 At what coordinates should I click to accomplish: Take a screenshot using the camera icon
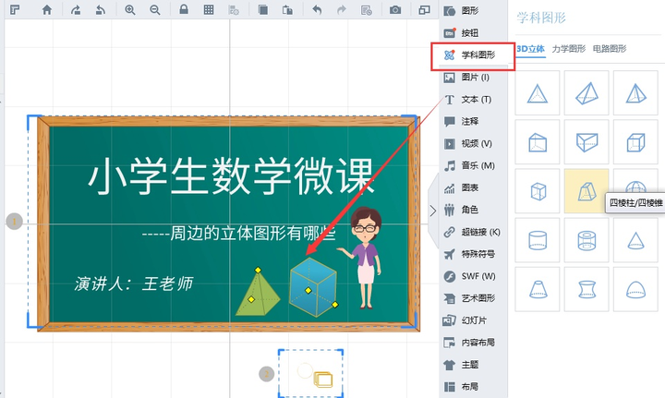click(x=395, y=10)
